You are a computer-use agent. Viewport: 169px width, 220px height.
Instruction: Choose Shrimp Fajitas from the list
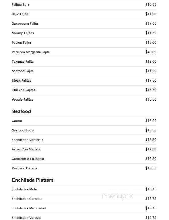pyautogui.click(x=23, y=33)
